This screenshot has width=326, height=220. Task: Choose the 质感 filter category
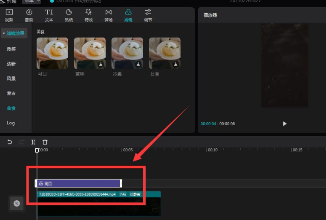[x=11, y=49]
